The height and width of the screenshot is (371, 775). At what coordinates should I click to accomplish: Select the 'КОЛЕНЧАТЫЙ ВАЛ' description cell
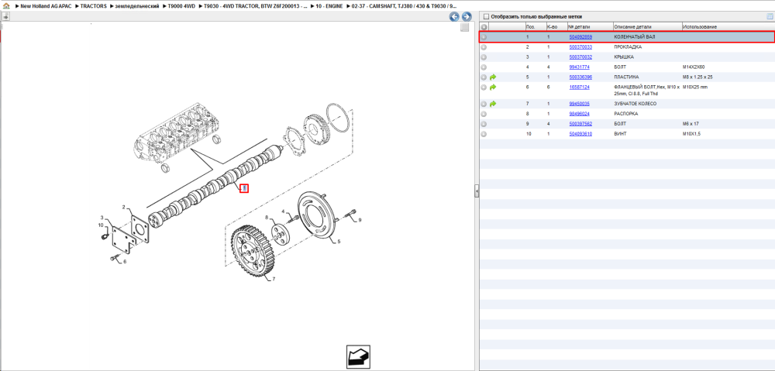pyautogui.click(x=634, y=37)
